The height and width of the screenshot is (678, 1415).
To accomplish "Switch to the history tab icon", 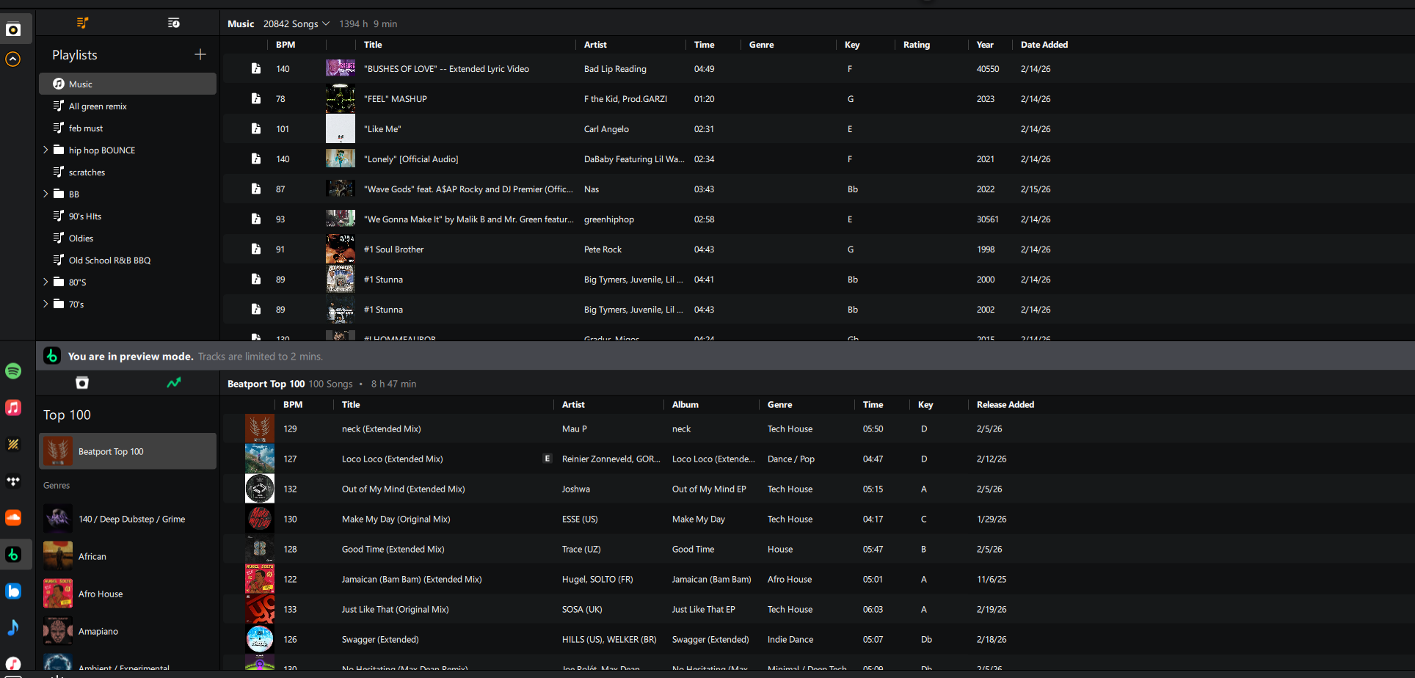I will [x=173, y=23].
